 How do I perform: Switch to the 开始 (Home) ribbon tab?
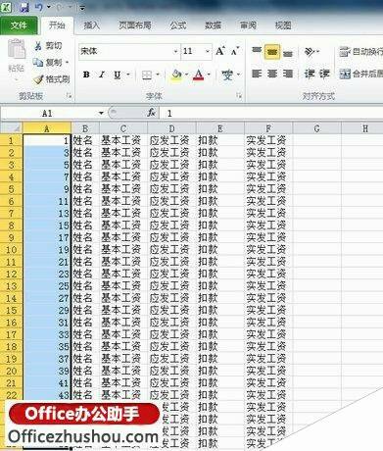click(57, 25)
